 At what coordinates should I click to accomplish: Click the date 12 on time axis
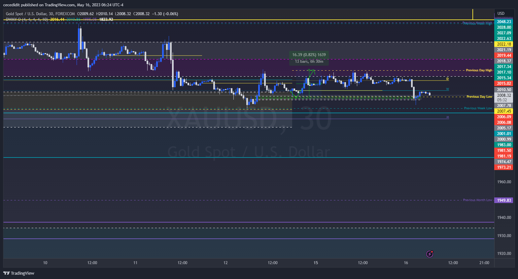point(225,263)
